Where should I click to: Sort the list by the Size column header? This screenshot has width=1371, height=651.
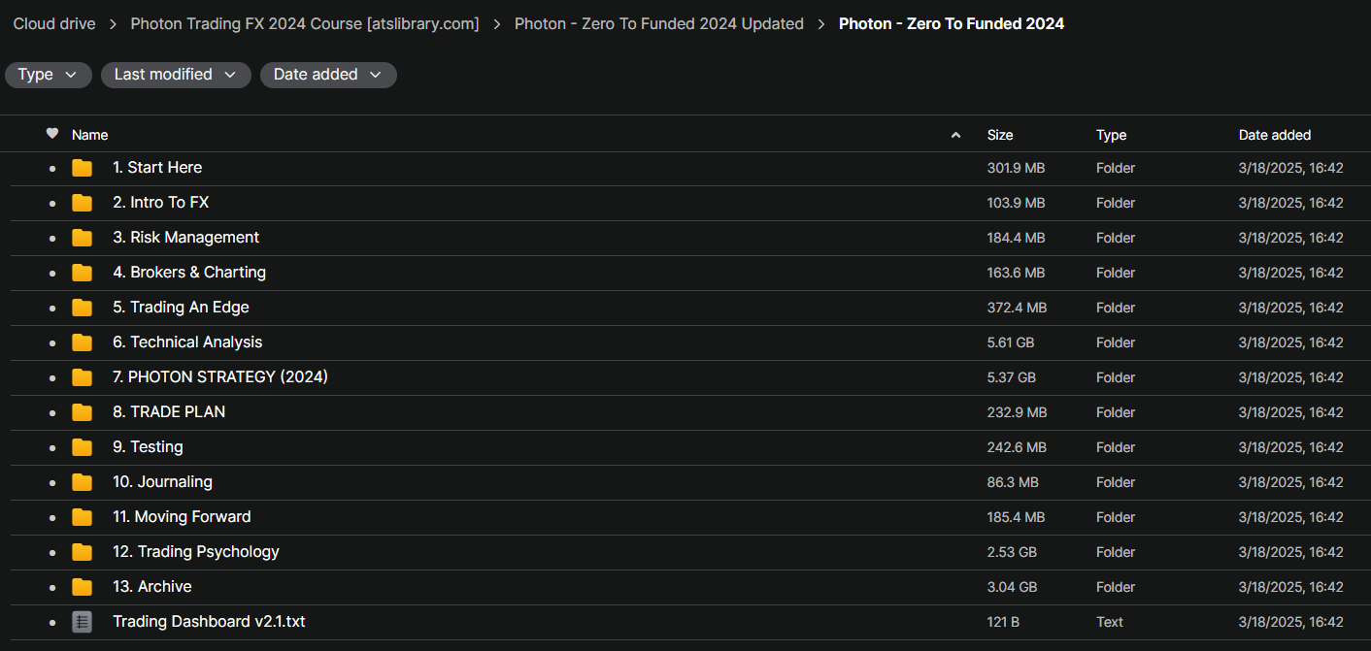1000,135
